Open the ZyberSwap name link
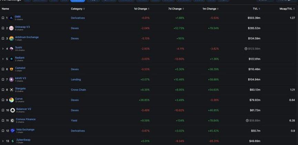 pyautogui.click(x=23, y=140)
